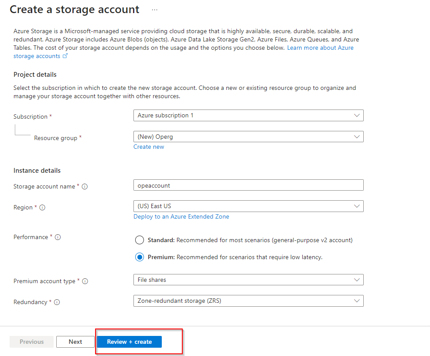Click external link icon after storage accounts
The image size is (430, 356).
pyautogui.click(x=65, y=56)
